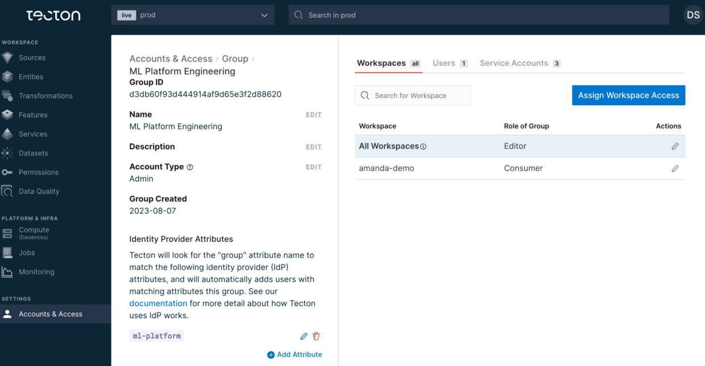
Task: Open the documentation link
Action: pyautogui.click(x=158, y=303)
